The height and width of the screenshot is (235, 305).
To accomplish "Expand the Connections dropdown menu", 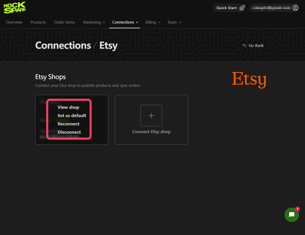I will point(125,22).
